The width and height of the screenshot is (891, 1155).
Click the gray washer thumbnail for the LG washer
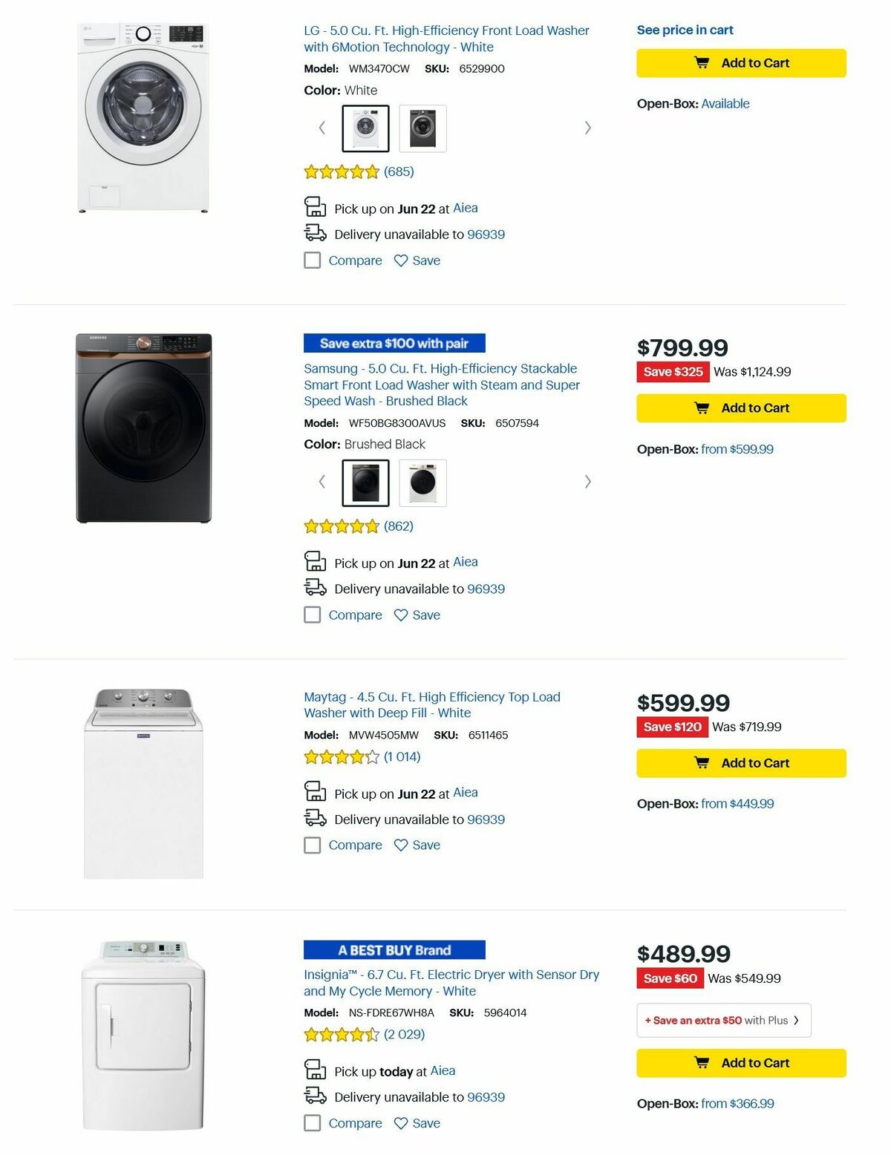pos(423,128)
